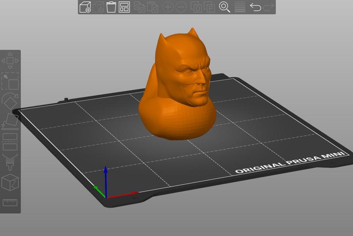Select the Cut tool
Image resolution: width=353 pixels, height=236 pixels.
point(10,142)
